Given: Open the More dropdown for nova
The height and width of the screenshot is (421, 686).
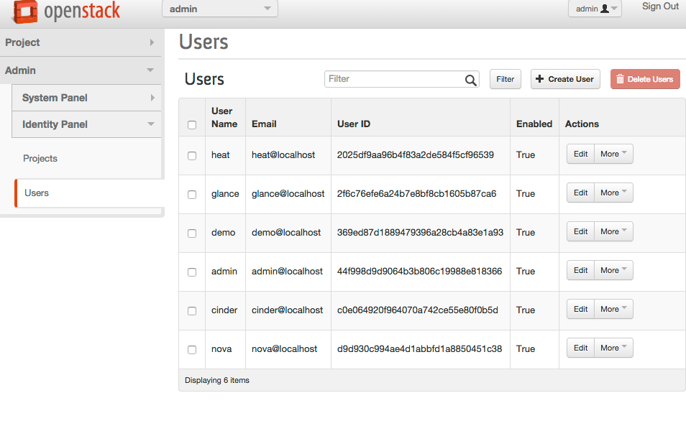Looking at the screenshot, I should click(x=613, y=348).
